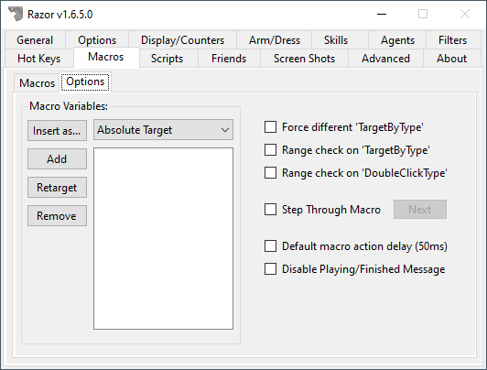Switch to the Agents tab
The height and width of the screenshot is (370, 487).
[x=397, y=40]
